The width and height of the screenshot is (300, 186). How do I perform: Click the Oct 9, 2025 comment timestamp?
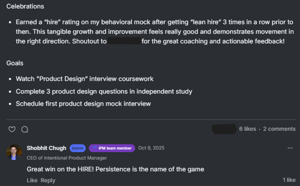coord(151,148)
